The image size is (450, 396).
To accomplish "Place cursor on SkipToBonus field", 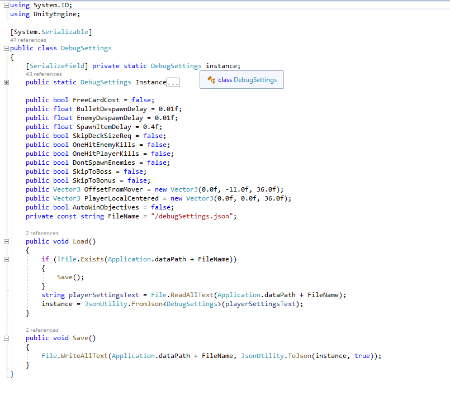I will click(x=94, y=180).
